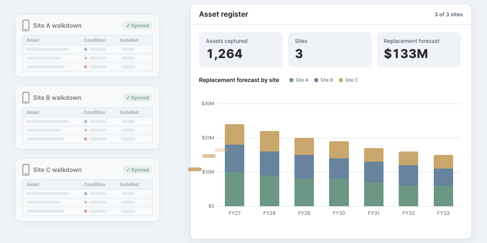This screenshot has width=487, height=243.
Task: Click the tan segment of the FY32 bar
Action: pos(408,158)
